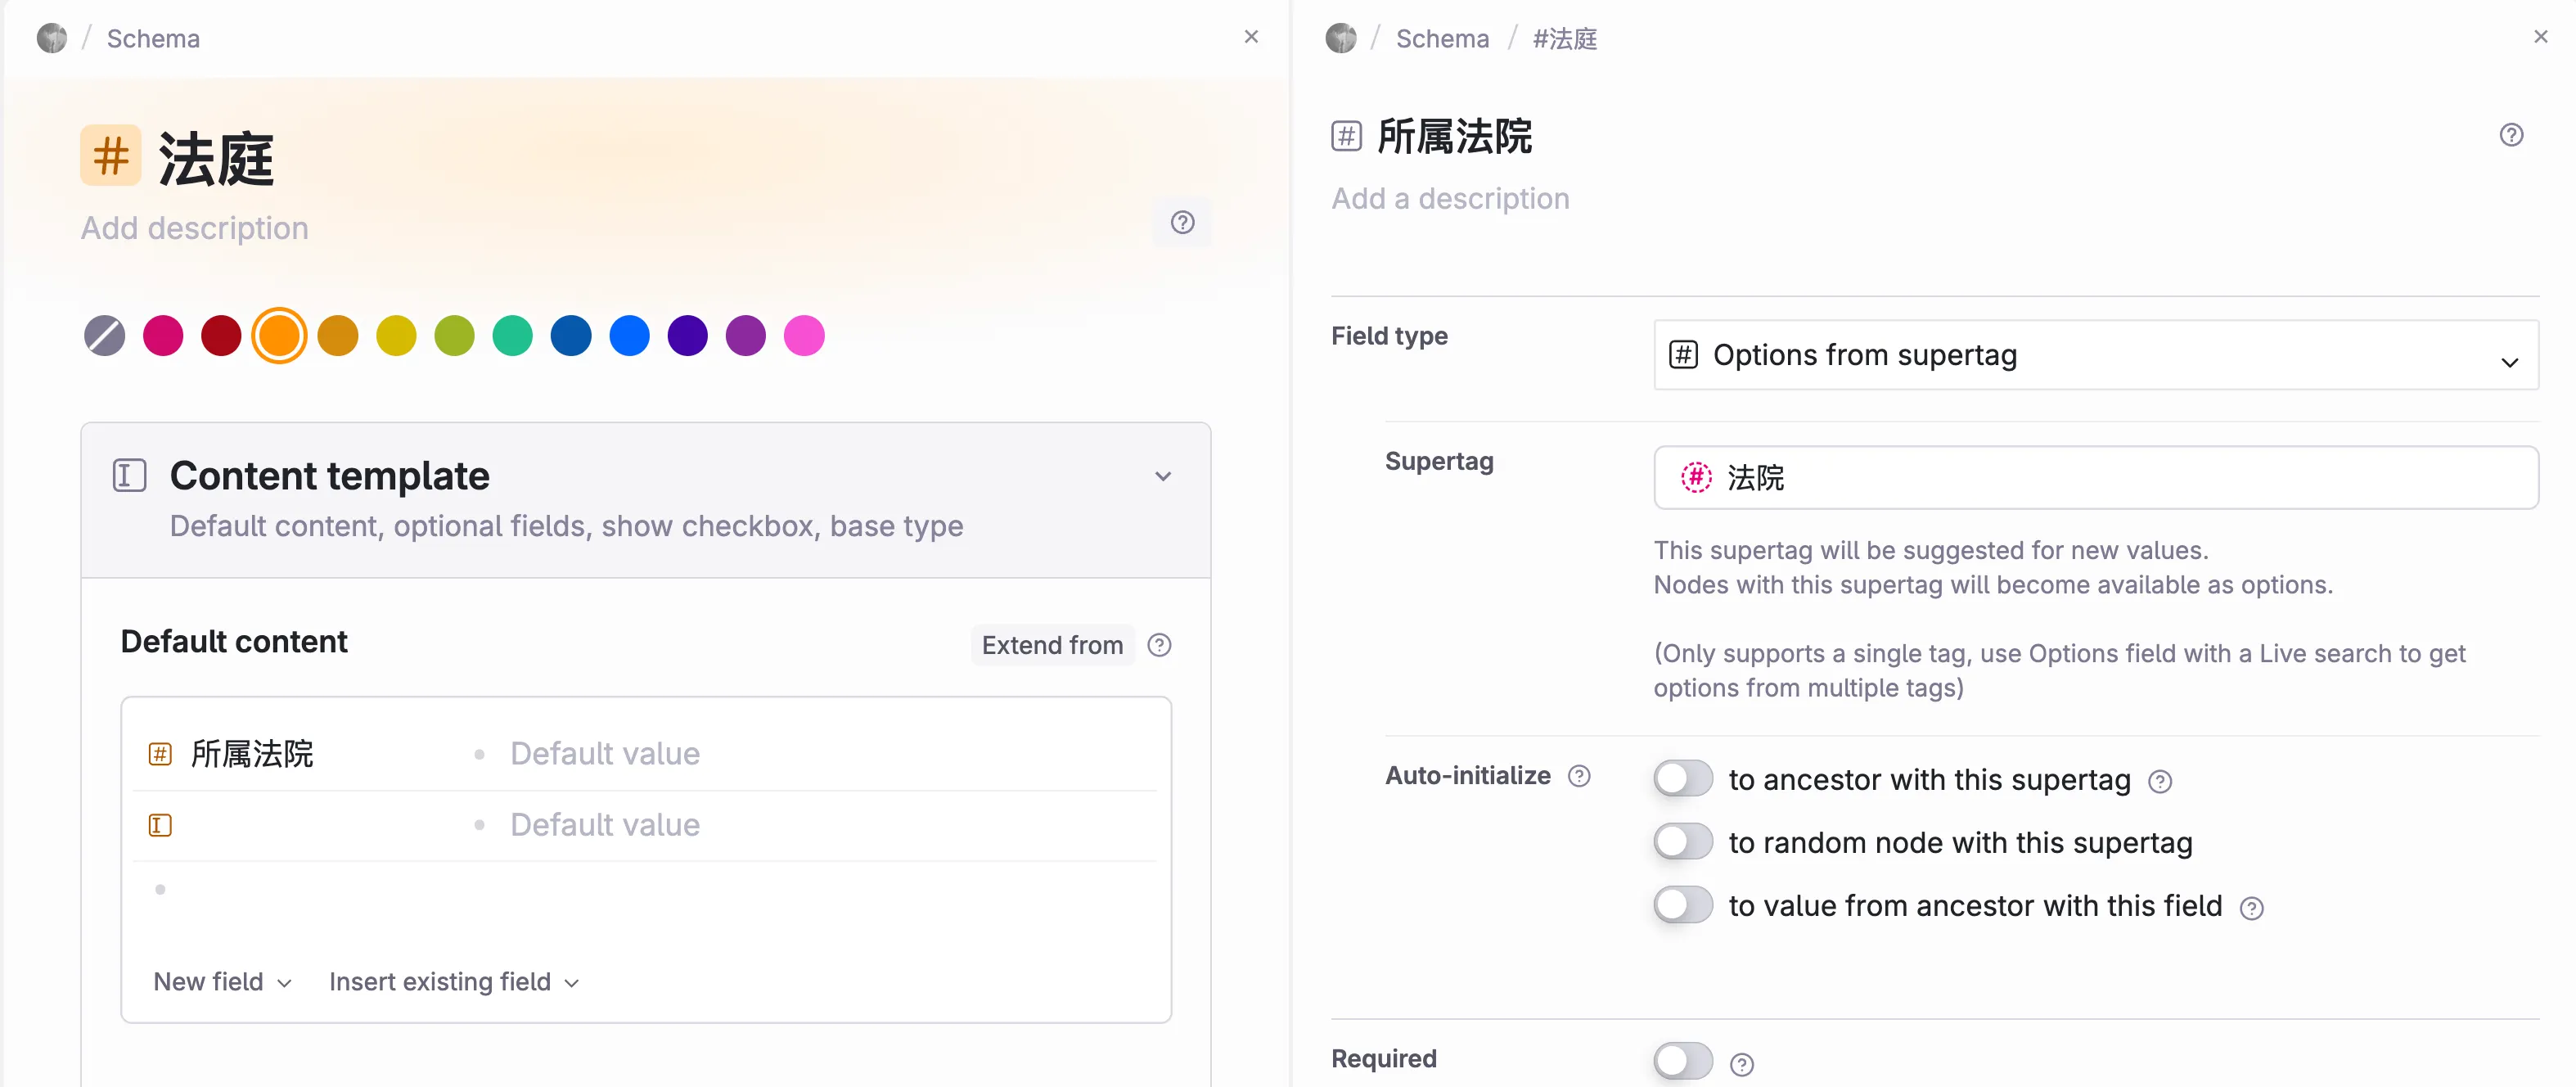Click the plain-text icon of the unnamed field
Image resolution: width=2576 pixels, height=1087 pixels.
pyautogui.click(x=160, y=825)
